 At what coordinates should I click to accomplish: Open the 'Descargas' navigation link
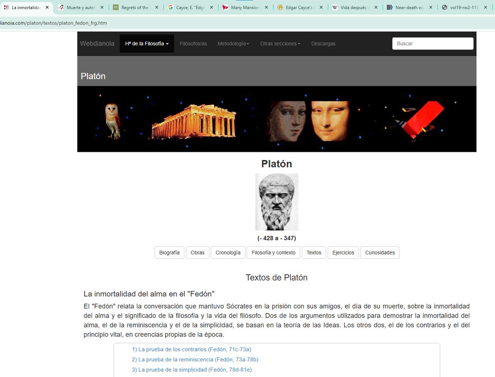(323, 44)
